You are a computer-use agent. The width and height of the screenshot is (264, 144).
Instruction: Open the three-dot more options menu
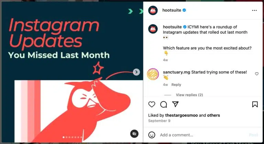pos(254,10)
